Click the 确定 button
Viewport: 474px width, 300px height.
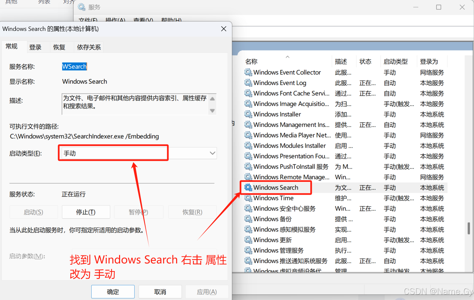tap(113, 292)
